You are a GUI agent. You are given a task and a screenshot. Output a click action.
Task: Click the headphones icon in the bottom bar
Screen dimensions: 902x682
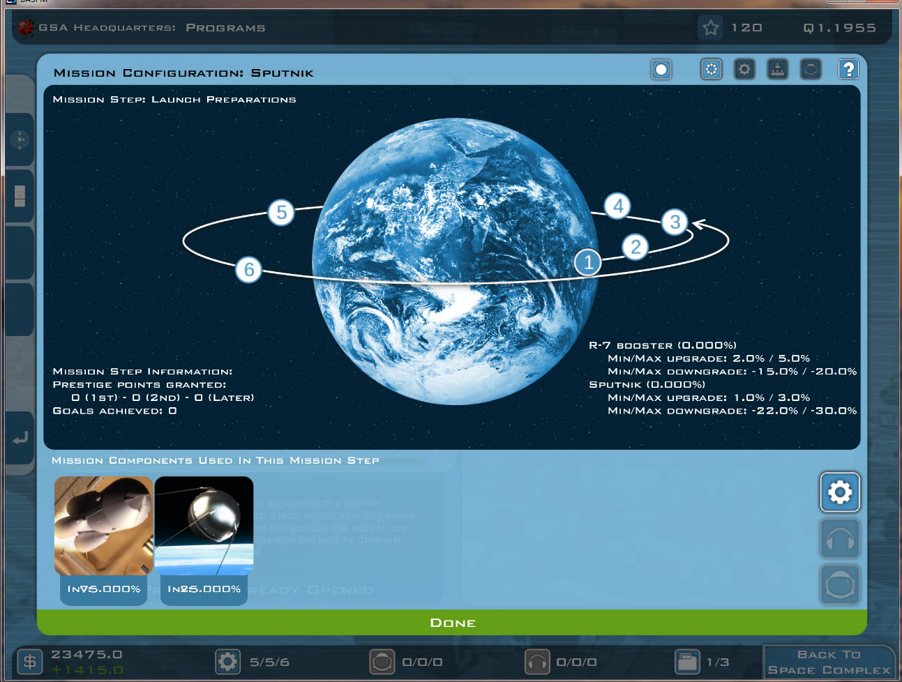pos(536,661)
